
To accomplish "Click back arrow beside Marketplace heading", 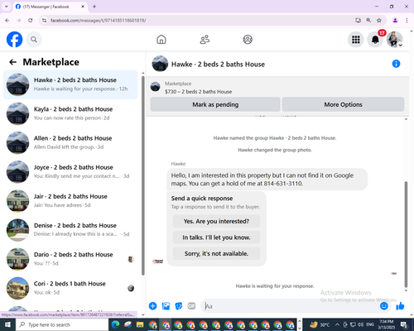I will (x=12, y=62).
